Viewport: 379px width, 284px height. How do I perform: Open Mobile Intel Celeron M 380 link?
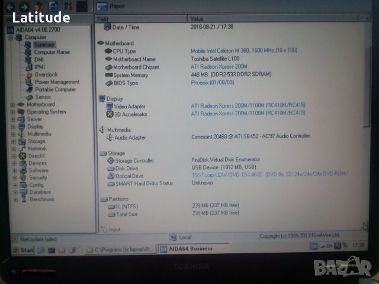pos(244,51)
